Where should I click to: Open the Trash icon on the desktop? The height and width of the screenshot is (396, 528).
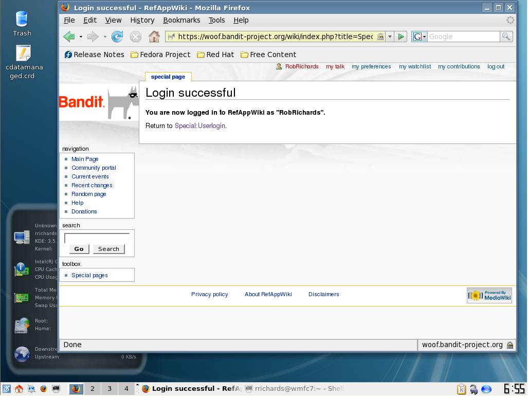click(22, 24)
